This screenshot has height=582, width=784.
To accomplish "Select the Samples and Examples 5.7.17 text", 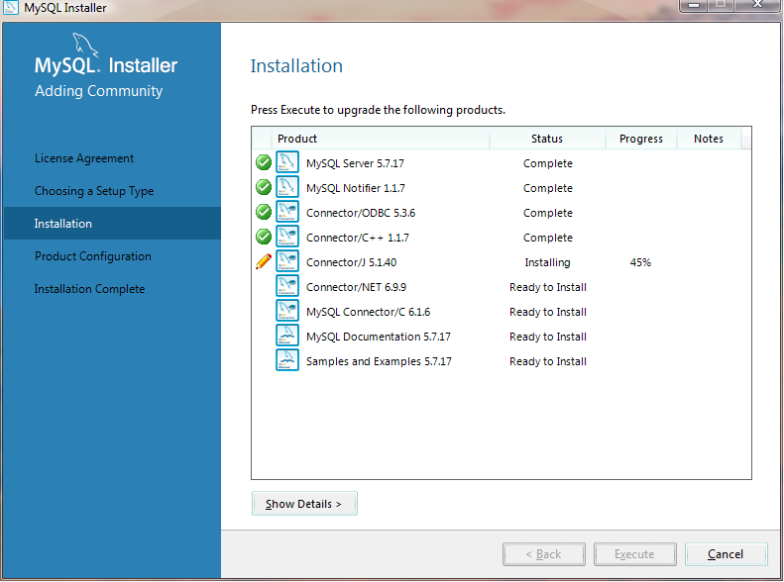I will pos(379,361).
